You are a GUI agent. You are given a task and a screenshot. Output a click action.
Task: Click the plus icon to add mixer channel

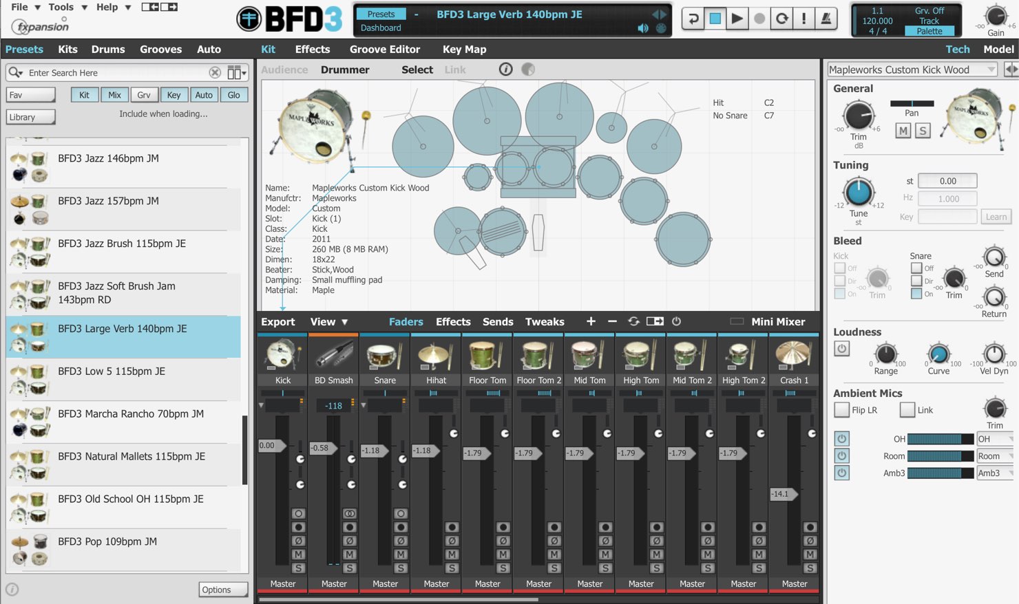click(x=591, y=321)
